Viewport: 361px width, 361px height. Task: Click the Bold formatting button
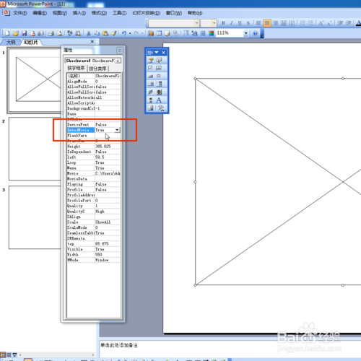coord(223,23)
